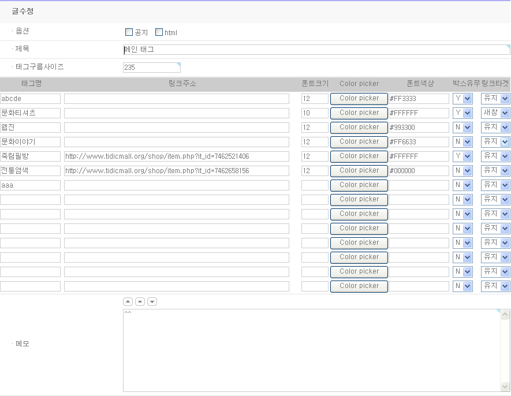The width and height of the screenshot is (511, 396).
Task: Click the 제목 title input field
Action: pyautogui.click(x=316, y=50)
